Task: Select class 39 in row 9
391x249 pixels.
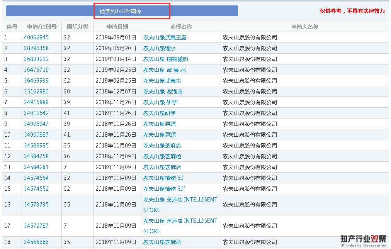Action: [66, 124]
